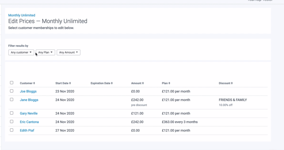Select Jane Bloggs row checkbox

(x=12, y=100)
